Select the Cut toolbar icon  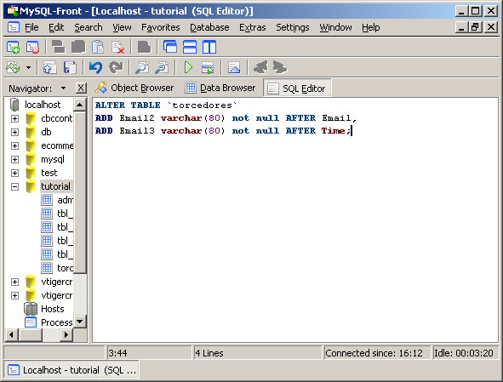click(58, 47)
